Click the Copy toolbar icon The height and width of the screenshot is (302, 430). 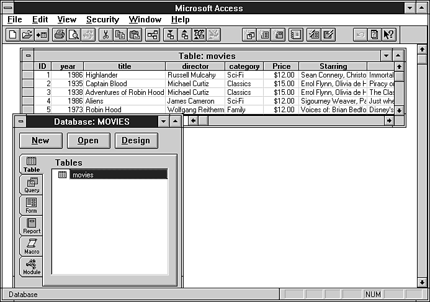click(120, 35)
